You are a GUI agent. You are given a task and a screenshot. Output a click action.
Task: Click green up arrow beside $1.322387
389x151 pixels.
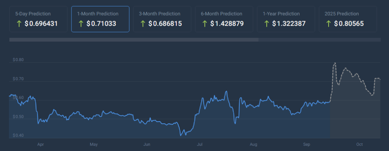[x=266, y=24]
